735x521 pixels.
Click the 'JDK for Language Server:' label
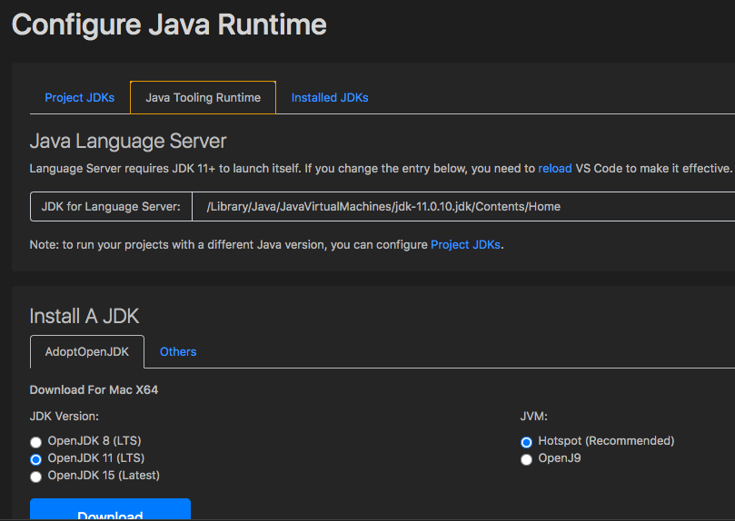pos(111,207)
